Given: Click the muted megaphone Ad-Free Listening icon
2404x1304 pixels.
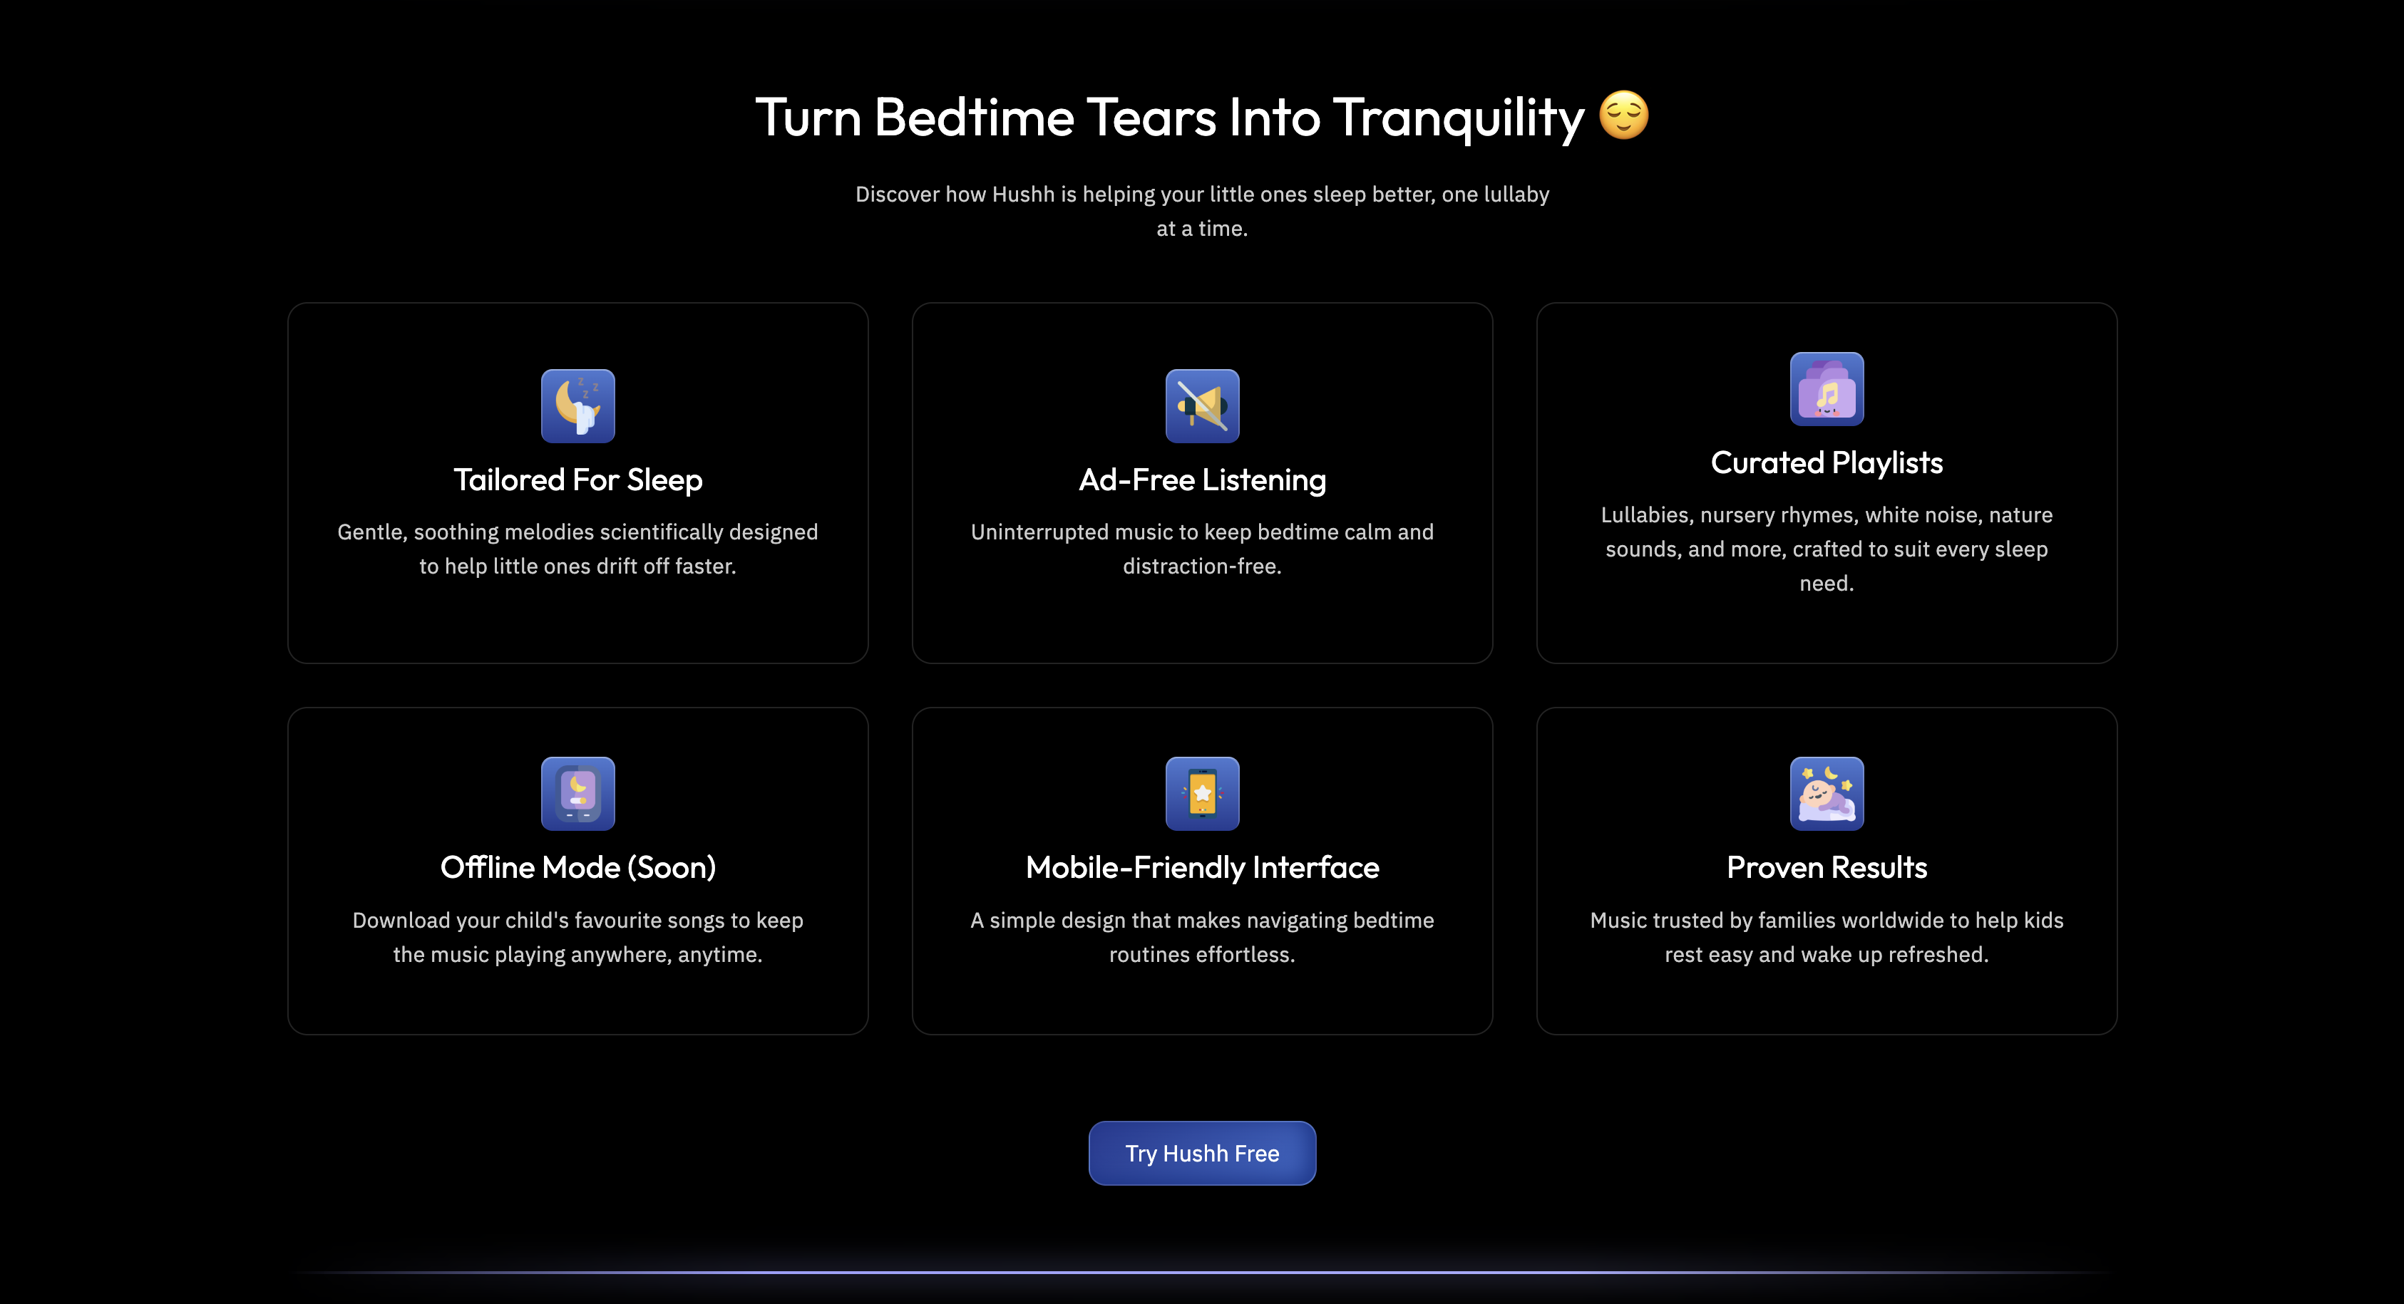Looking at the screenshot, I should click(x=1202, y=405).
